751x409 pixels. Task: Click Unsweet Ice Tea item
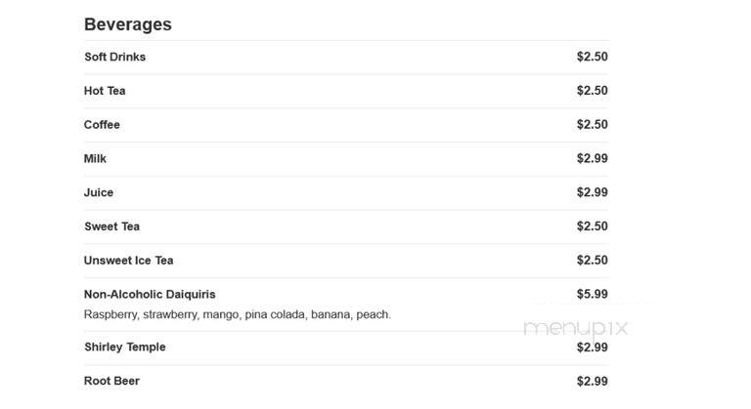[x=128, y=261]
